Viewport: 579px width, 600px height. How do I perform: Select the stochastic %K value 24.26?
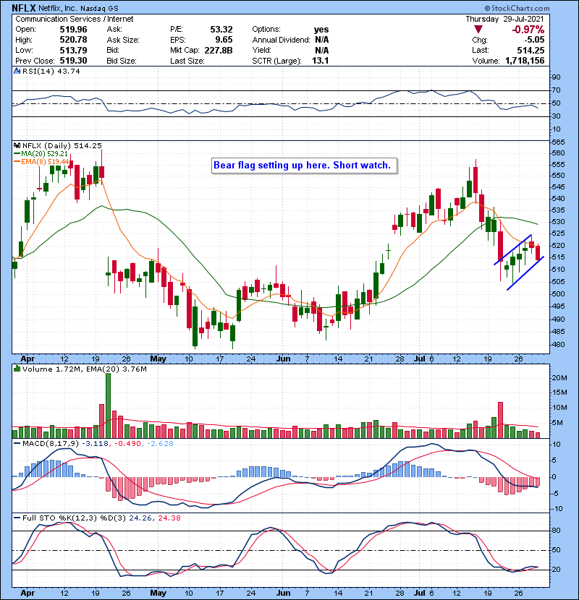(140, 518)
